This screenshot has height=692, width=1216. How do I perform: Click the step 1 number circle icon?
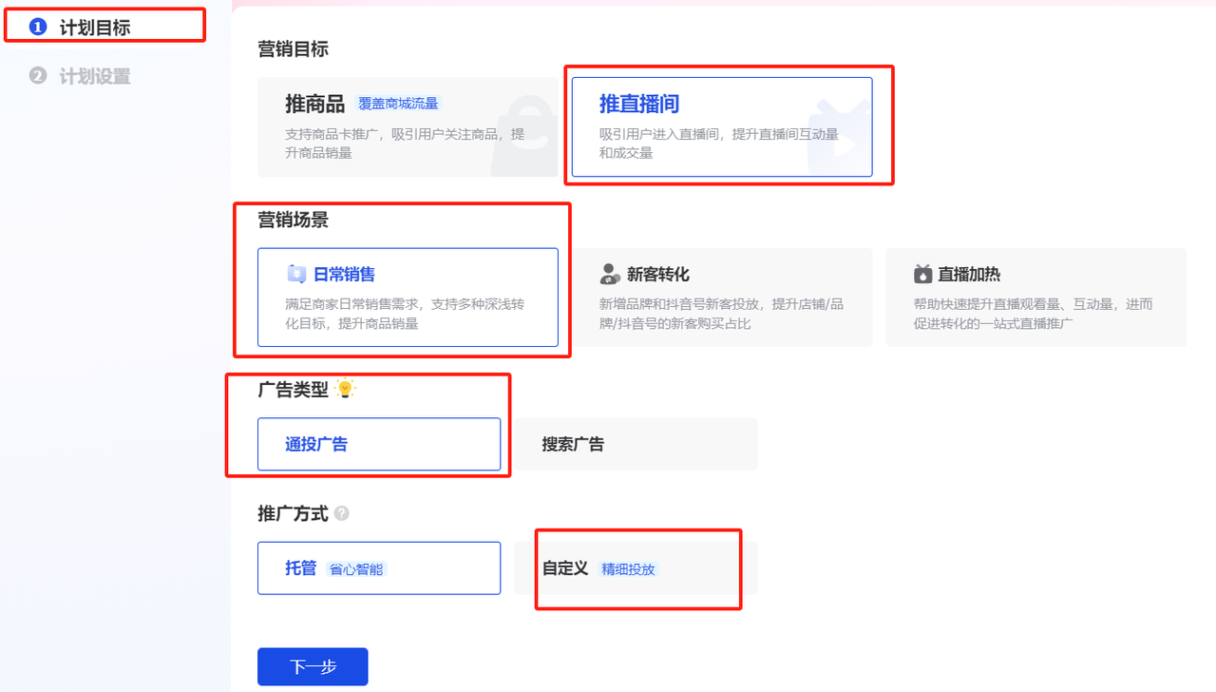coord(38,27)
